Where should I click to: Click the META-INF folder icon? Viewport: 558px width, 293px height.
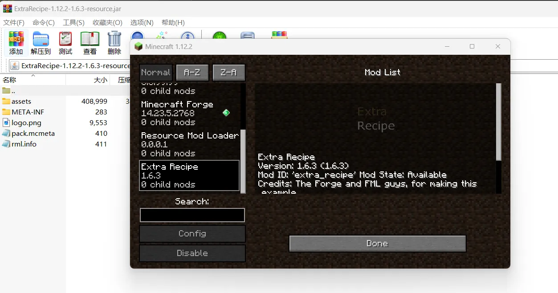(6, 112)
